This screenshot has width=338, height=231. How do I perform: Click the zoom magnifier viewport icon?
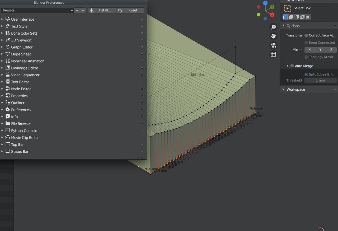[x=273, y=27]
